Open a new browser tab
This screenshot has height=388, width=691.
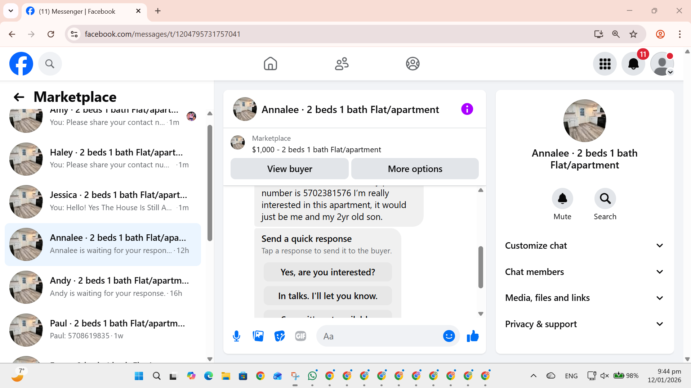(158, 11)
